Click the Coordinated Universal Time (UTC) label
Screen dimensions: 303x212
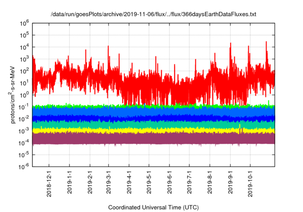click(x=153, y=207)
